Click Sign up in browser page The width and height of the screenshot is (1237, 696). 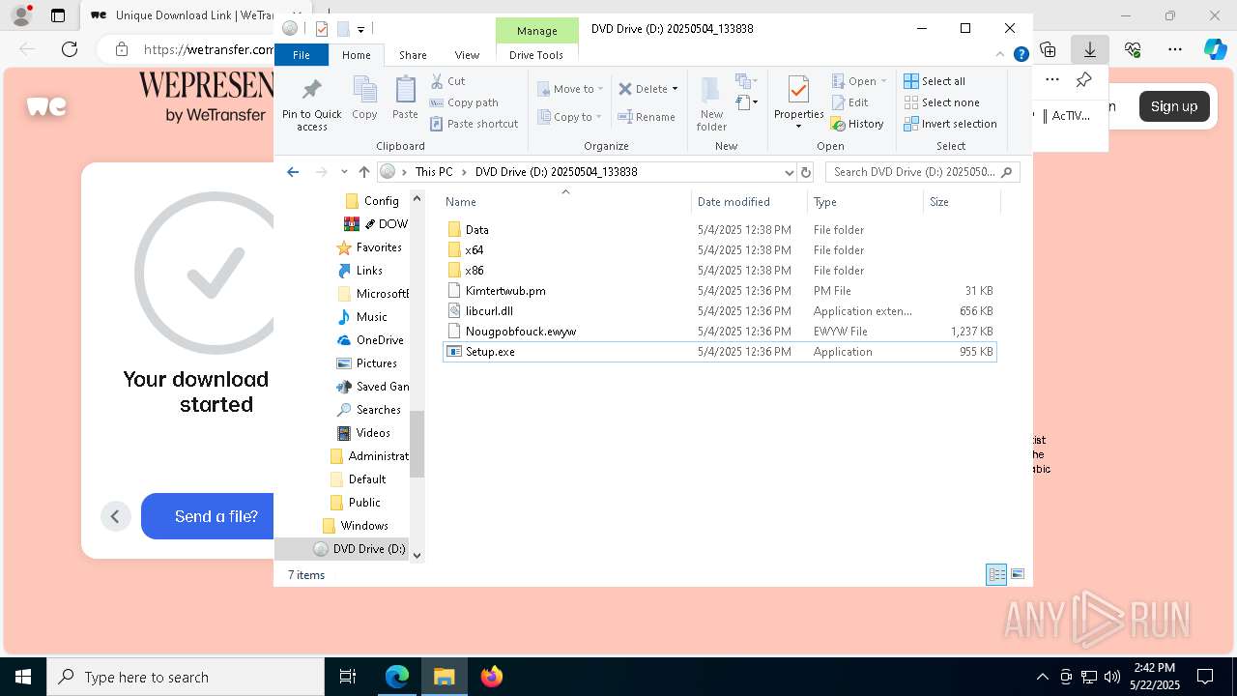pyautogui.click(x=1174, y=106)
